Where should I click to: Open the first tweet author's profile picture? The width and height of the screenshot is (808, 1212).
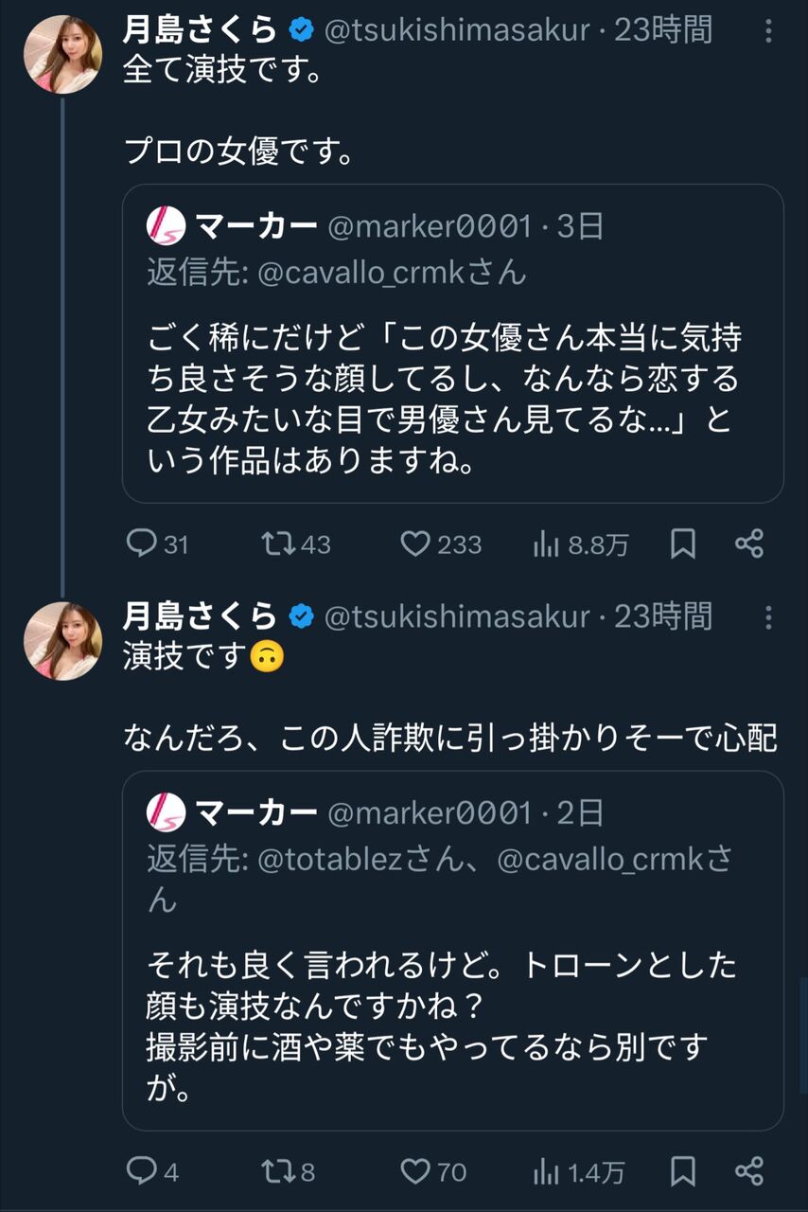pos(62,54)
